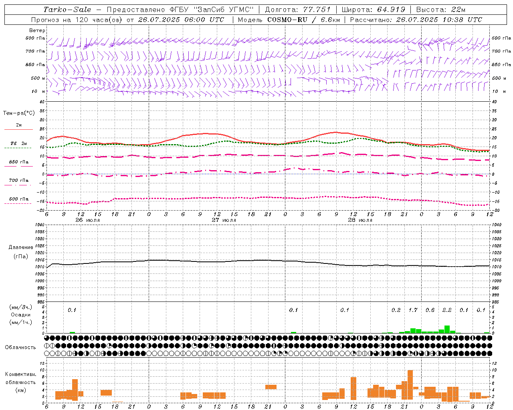This screenshot has height=410, width=513.
Task: Click the "0.6" precipitation amount value
Action: point(430,310)
